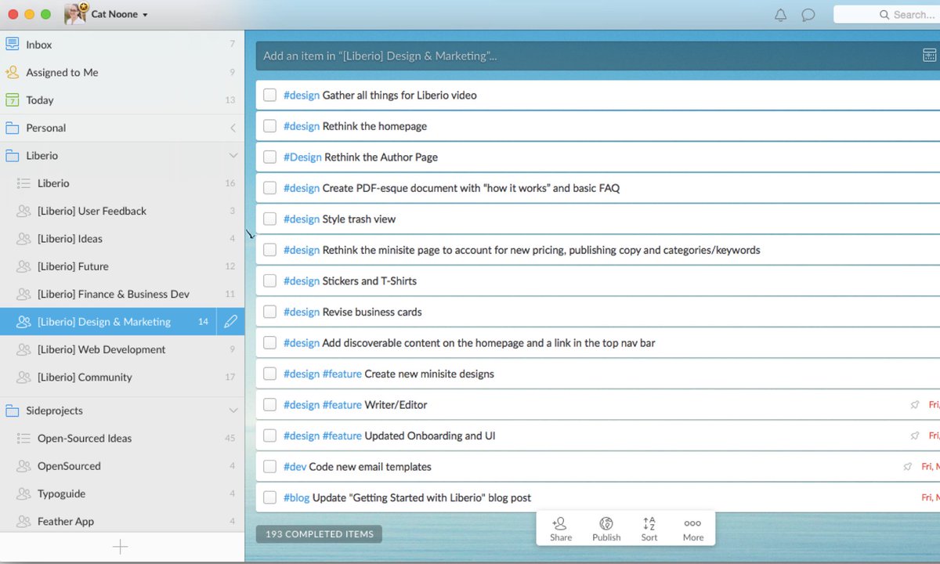Open the Inbox list
This screenshot has height=564, width=940.
pos(122,45)
